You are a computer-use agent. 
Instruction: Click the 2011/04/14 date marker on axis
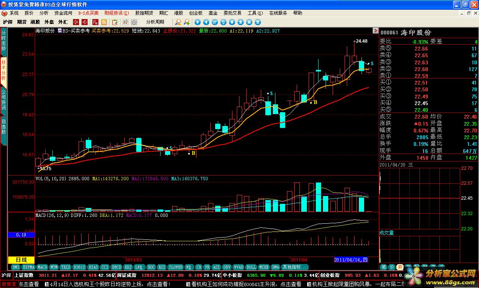coord(351,260)
